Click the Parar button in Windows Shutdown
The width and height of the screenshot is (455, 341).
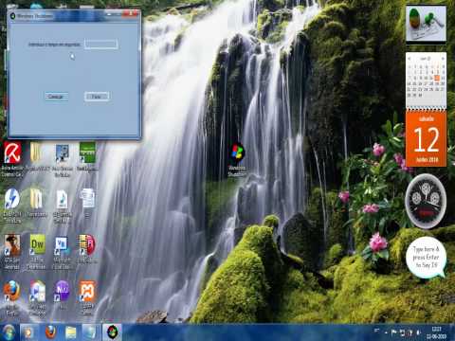(x=97, y=97)
